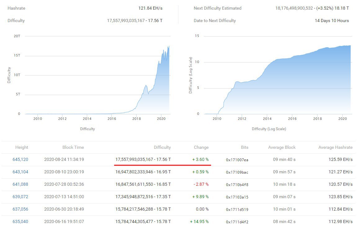Image resolution: width=359 pixels, height=228 pixels.
Task: Click bits value 0x1711d4f2
Action: (x=237, y=222)
